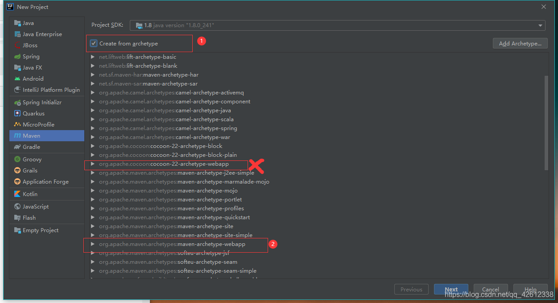This screenshot has width=558, height=303.
Task: Click the IntelliJ Platform Plugin icon
Action: [17, 90]
